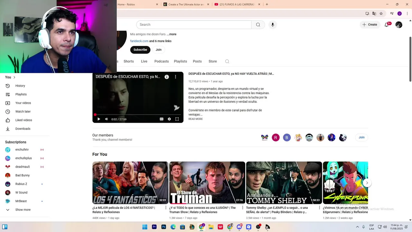Image resolution: width=412 pixels, height=232 pixels.
Task: Toggle closed captions on the player
Action: point(162,119)
